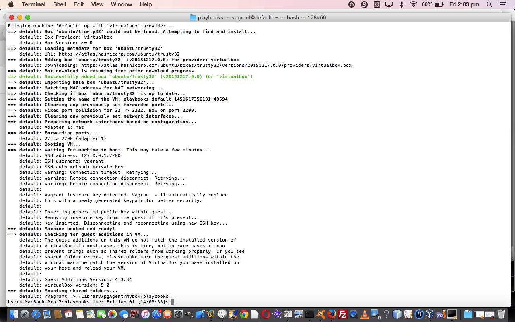Open the Edit menu
This screenshot has height=322, width=515.
[79, 4]
